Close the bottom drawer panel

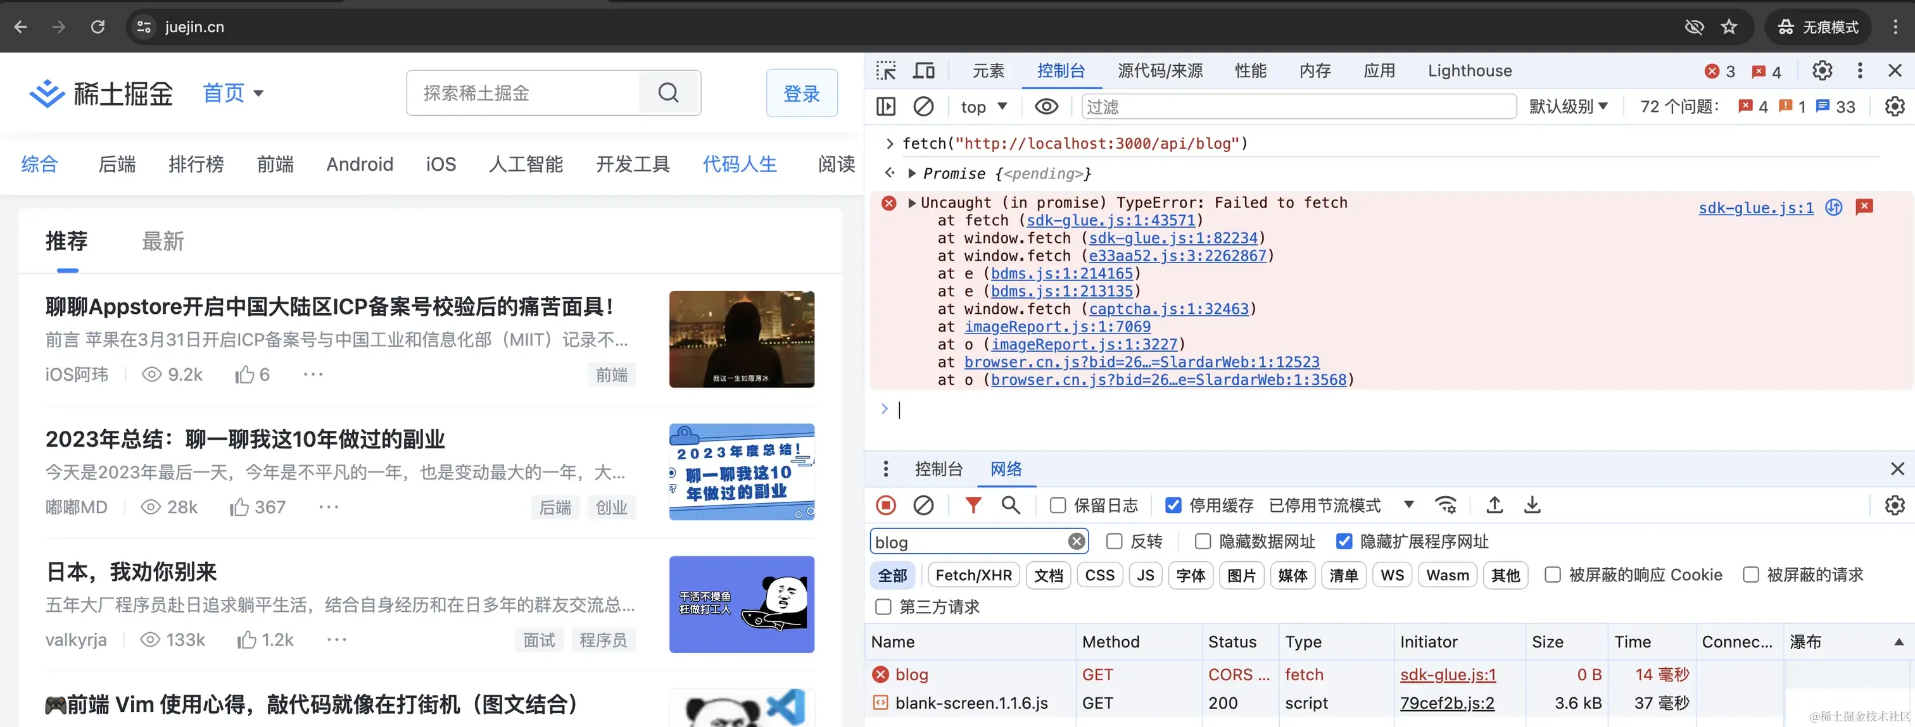(1897, 469)
